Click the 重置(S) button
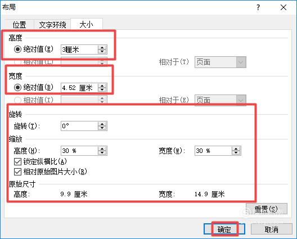Image resolution: width=297 pixels, height=239 pixels. point(267,209)
